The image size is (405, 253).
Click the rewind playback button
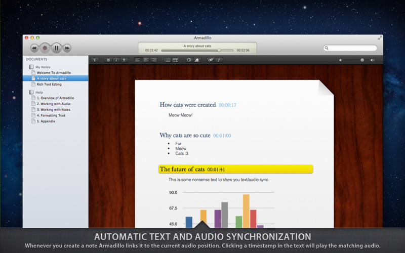34,48
